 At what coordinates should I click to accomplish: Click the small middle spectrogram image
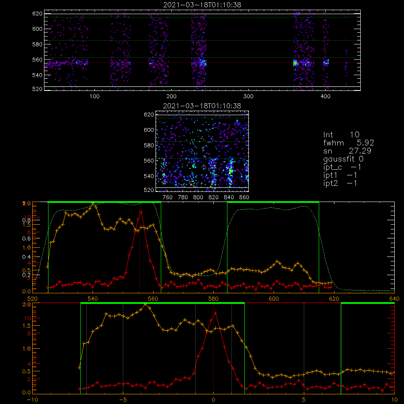[202, 151]
